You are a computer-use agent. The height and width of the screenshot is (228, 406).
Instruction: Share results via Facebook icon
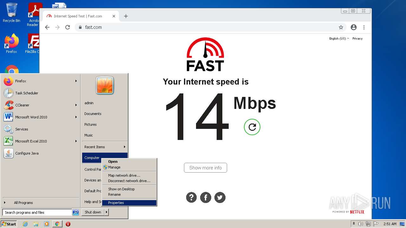tap(206, 197)
